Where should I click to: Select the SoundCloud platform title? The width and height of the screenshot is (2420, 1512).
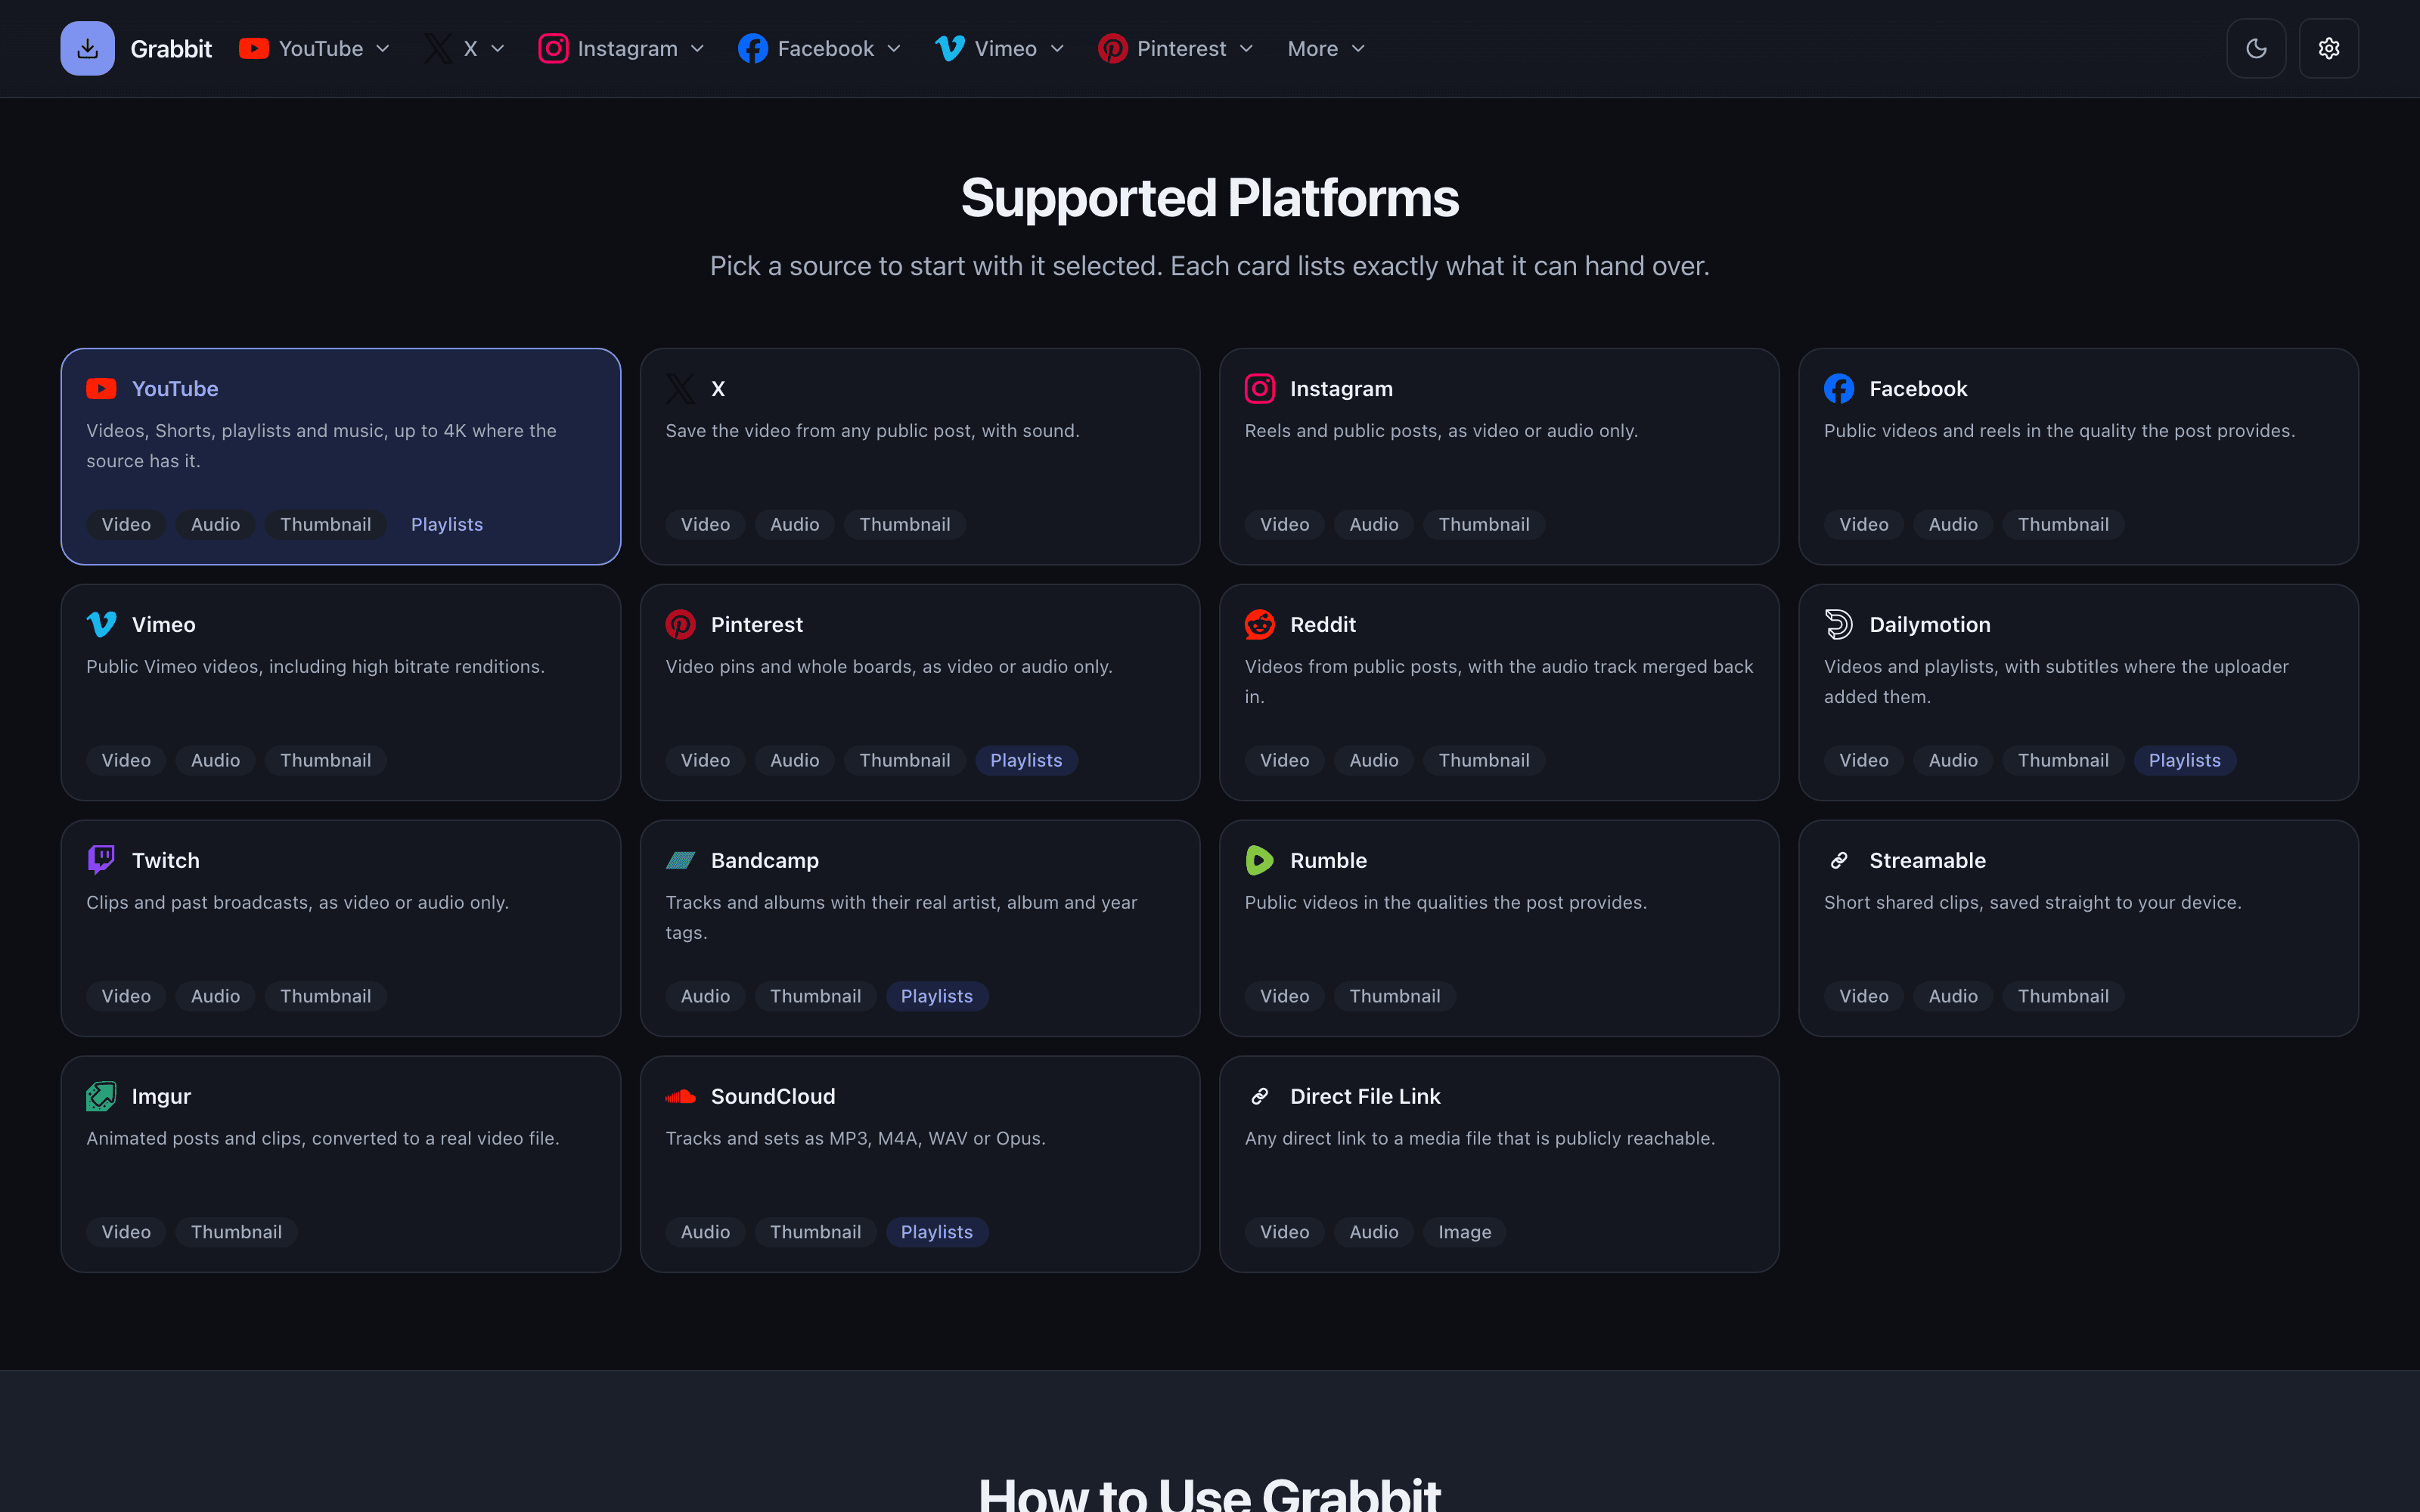point(772,1096)
